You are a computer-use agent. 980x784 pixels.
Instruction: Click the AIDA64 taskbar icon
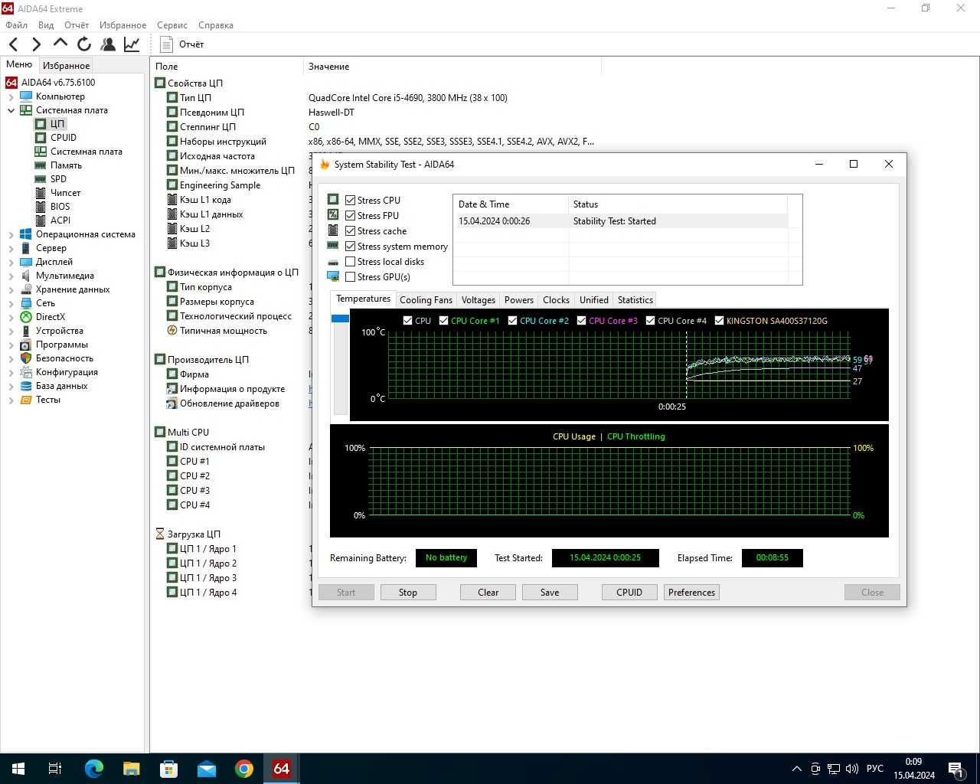click(x=281, y=769)
